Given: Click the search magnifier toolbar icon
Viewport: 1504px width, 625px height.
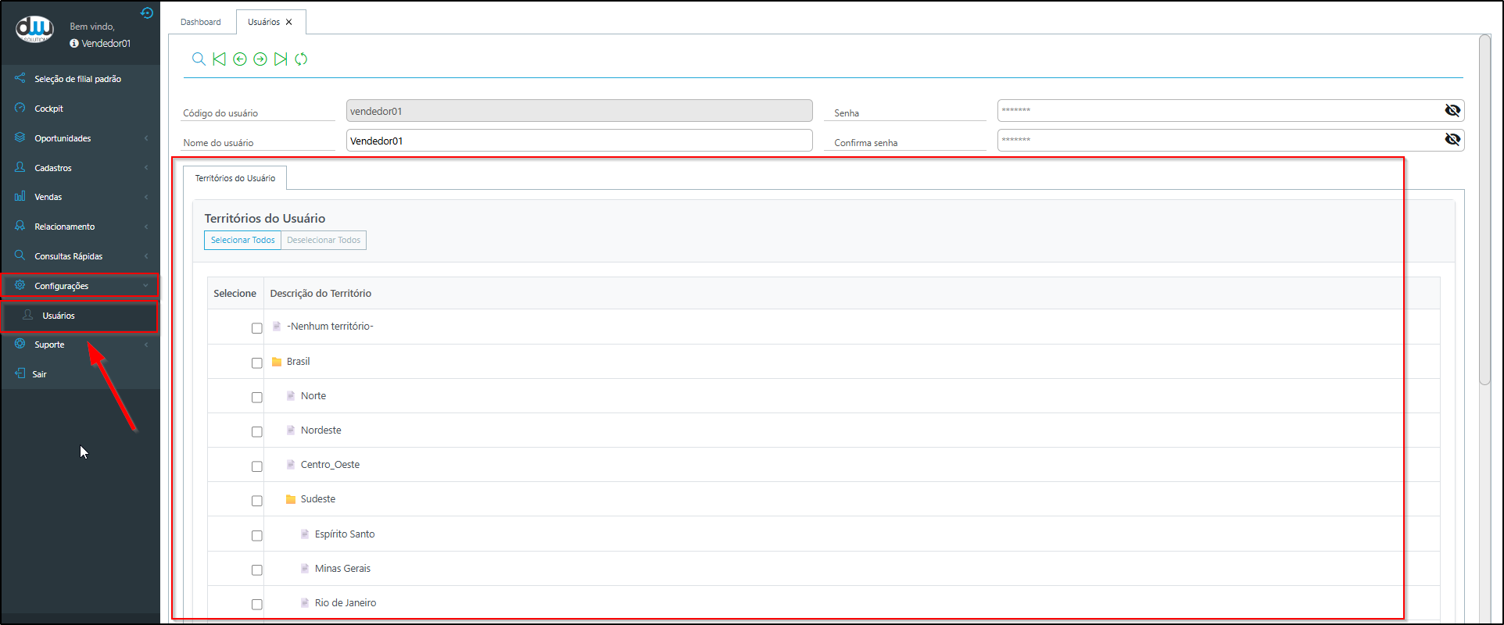Looking at the screenshot, I should click(x=199, y=59).
